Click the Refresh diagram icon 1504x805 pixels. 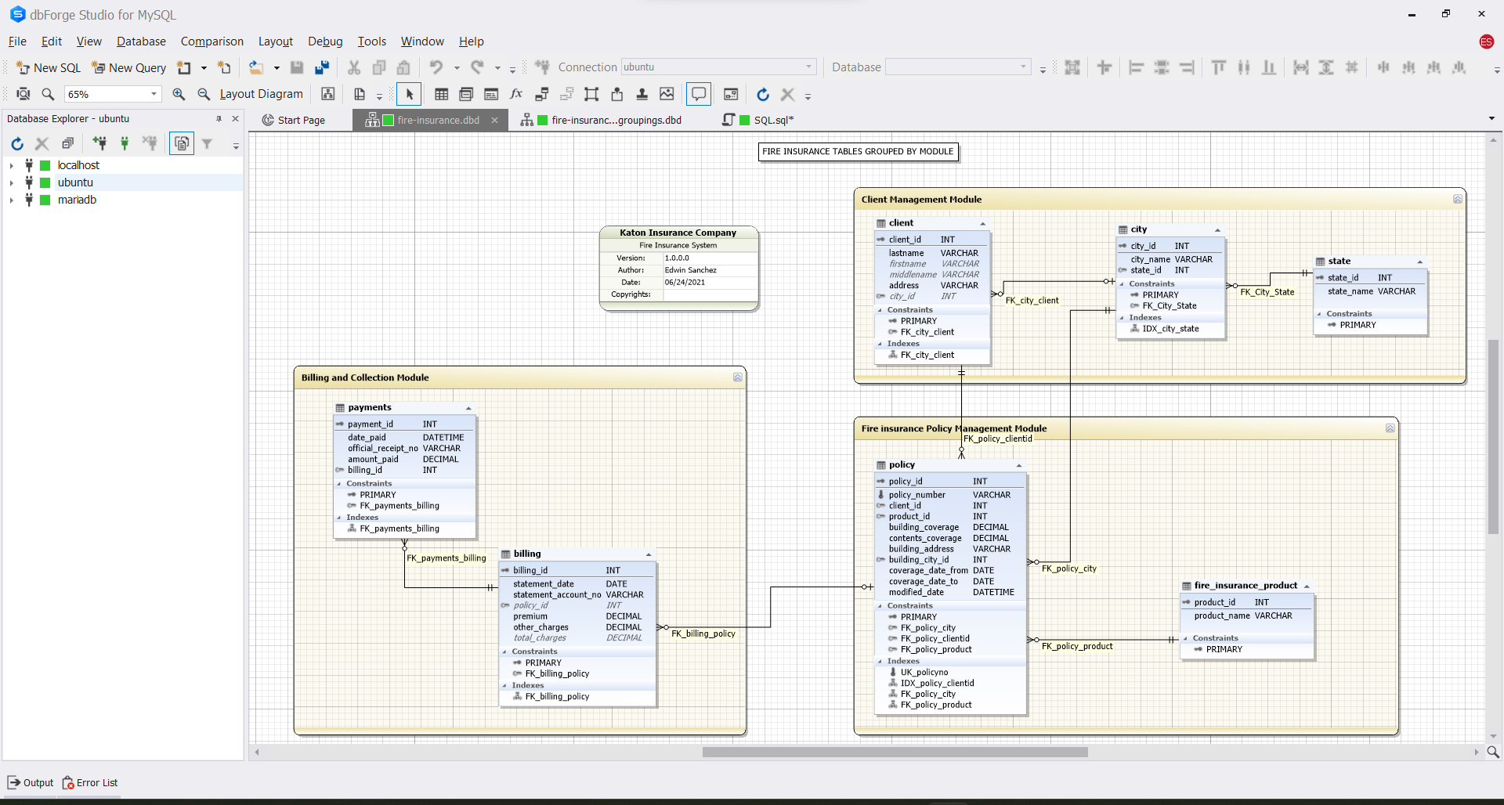(763, 94)
